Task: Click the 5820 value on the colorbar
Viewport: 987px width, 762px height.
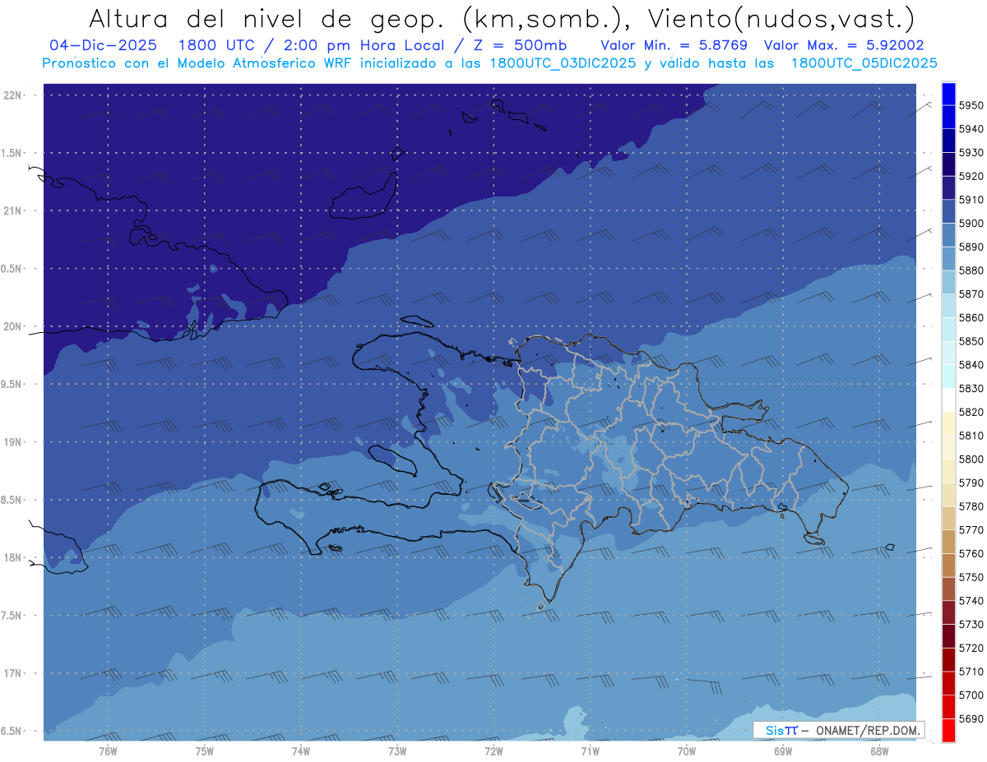Action: tap(971, 412)
